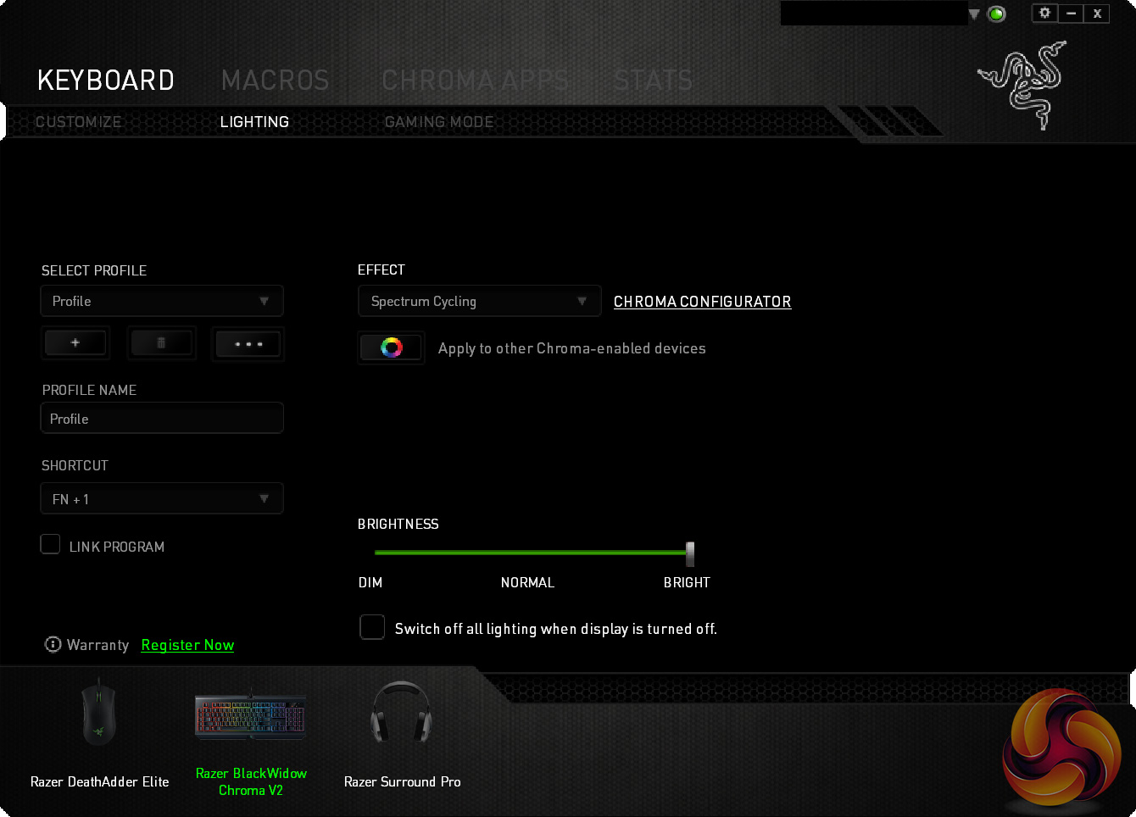Switch to the Keyboard tab
This screenshot has height=817, width=1136.
pyautogui.click(x=106, y=81)
